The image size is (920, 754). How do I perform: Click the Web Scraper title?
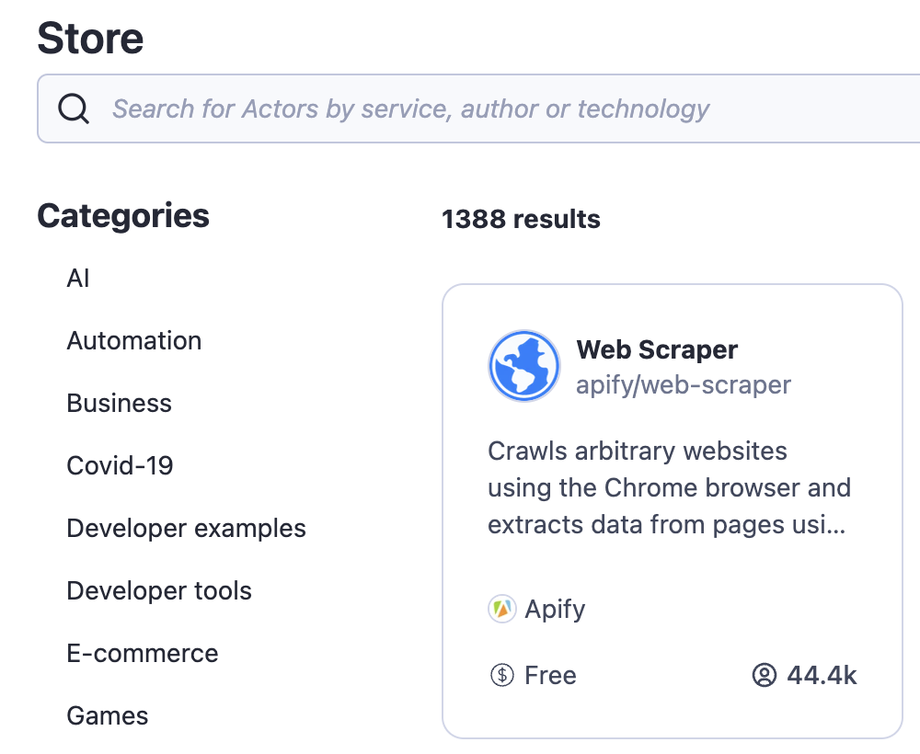[656, 349]
